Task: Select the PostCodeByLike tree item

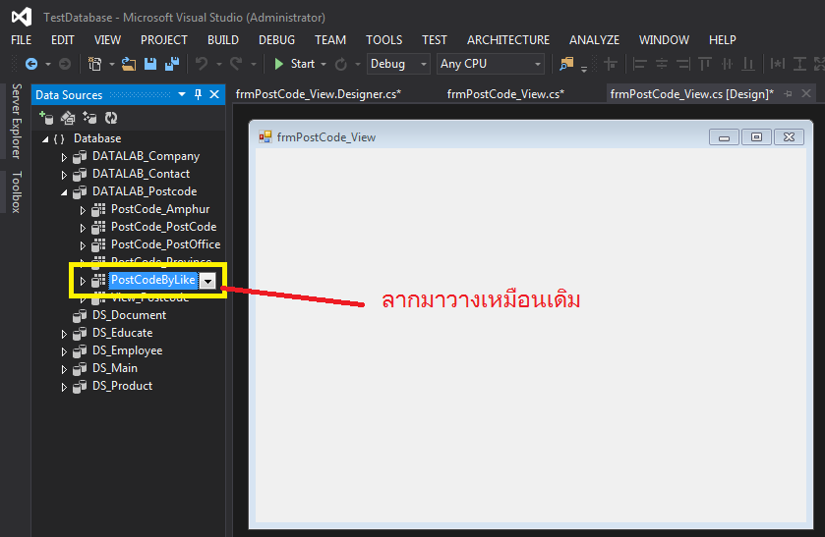Action: (153, 280)
